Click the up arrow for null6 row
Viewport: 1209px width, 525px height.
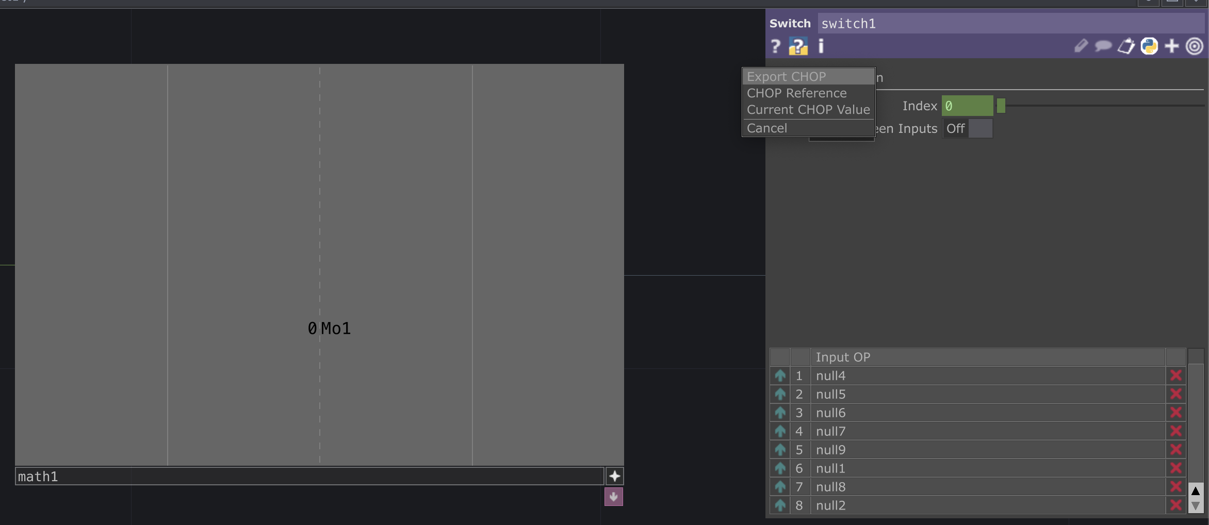coord(780,413)
